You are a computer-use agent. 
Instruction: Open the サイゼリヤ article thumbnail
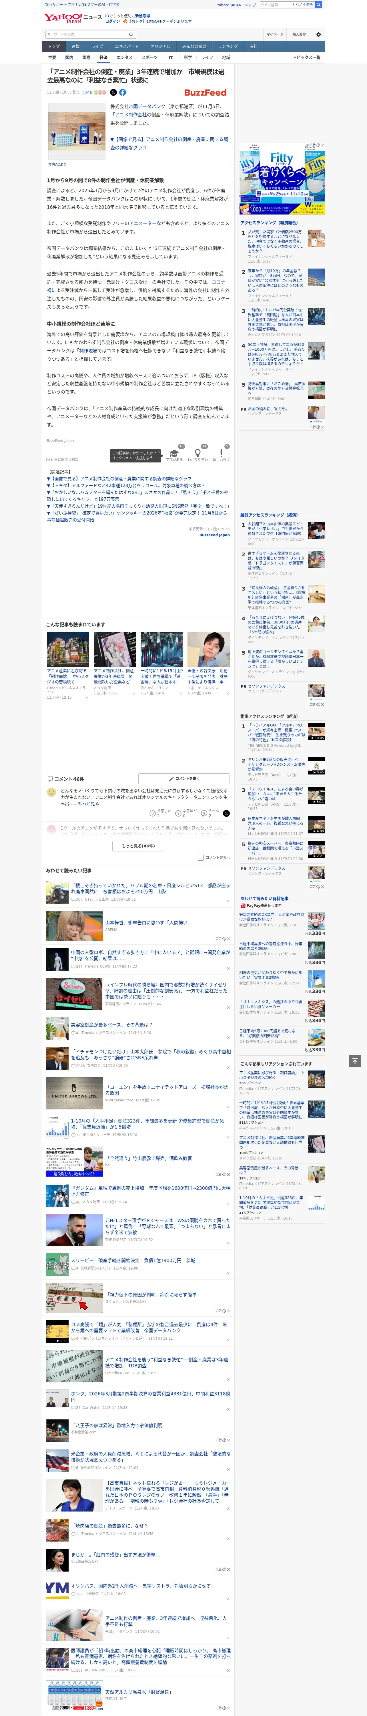point(74,994)
